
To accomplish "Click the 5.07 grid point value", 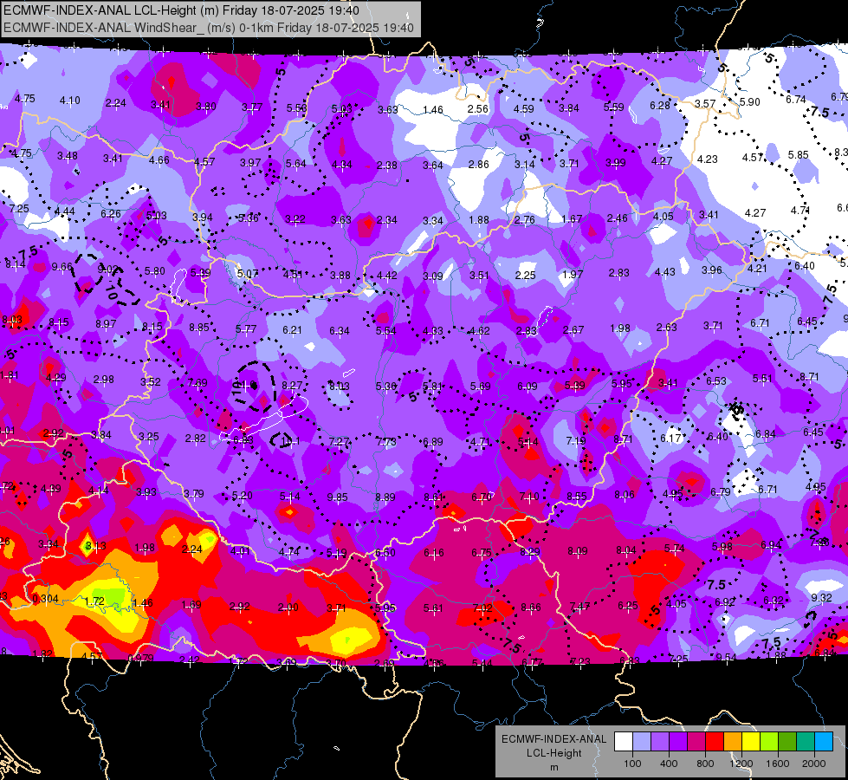I will pos(248,274).
